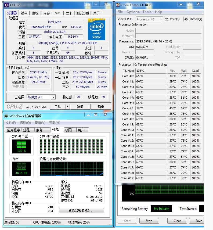The width and height of the screenshot is (213, 230).
Task: Open the SPD tab in CPU-Z
Action: point(57,13)
